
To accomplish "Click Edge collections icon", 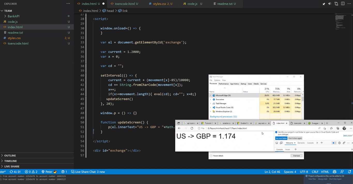I will click(x=338, y=128).
